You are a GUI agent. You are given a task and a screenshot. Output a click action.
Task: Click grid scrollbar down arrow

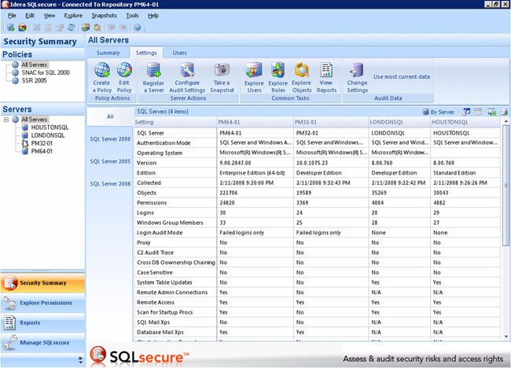click(505, 337)
